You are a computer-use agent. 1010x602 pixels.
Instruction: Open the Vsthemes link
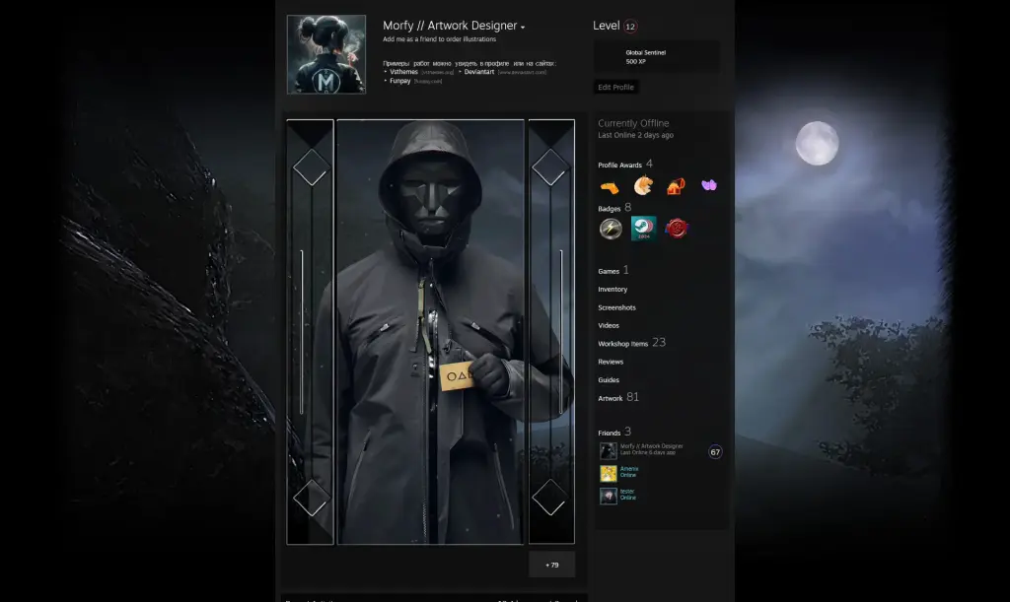pos(404,72)
